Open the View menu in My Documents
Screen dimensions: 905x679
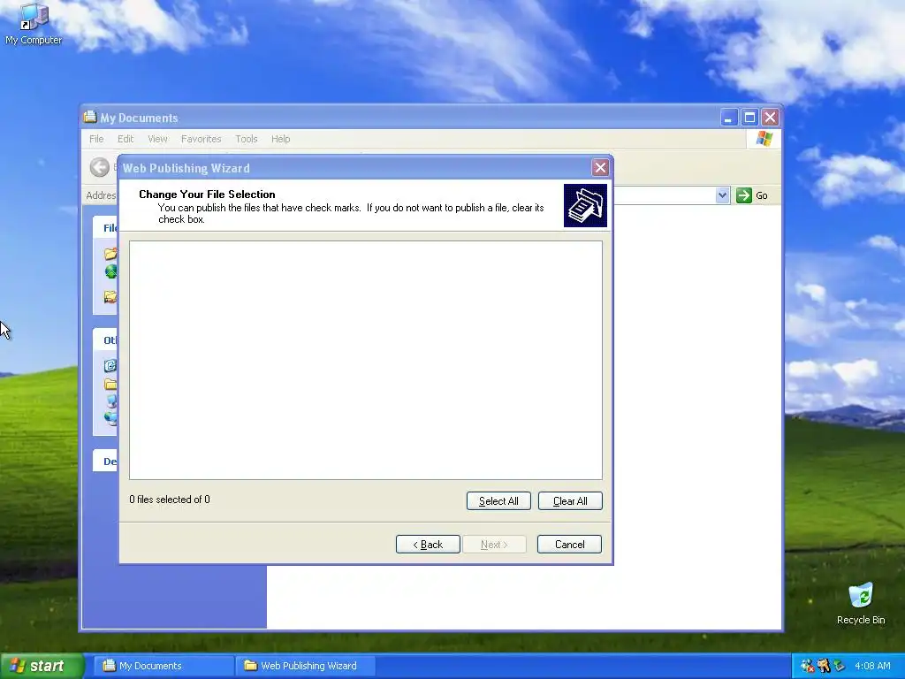coord(157,139)
